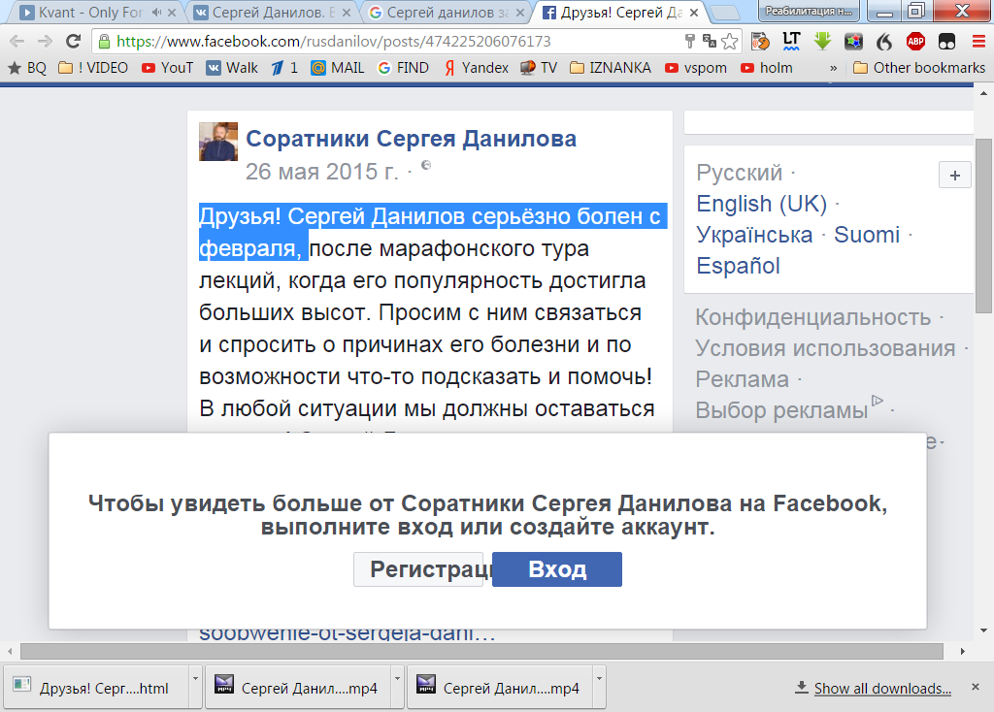Click the black flame extension icon

[884, 42]
